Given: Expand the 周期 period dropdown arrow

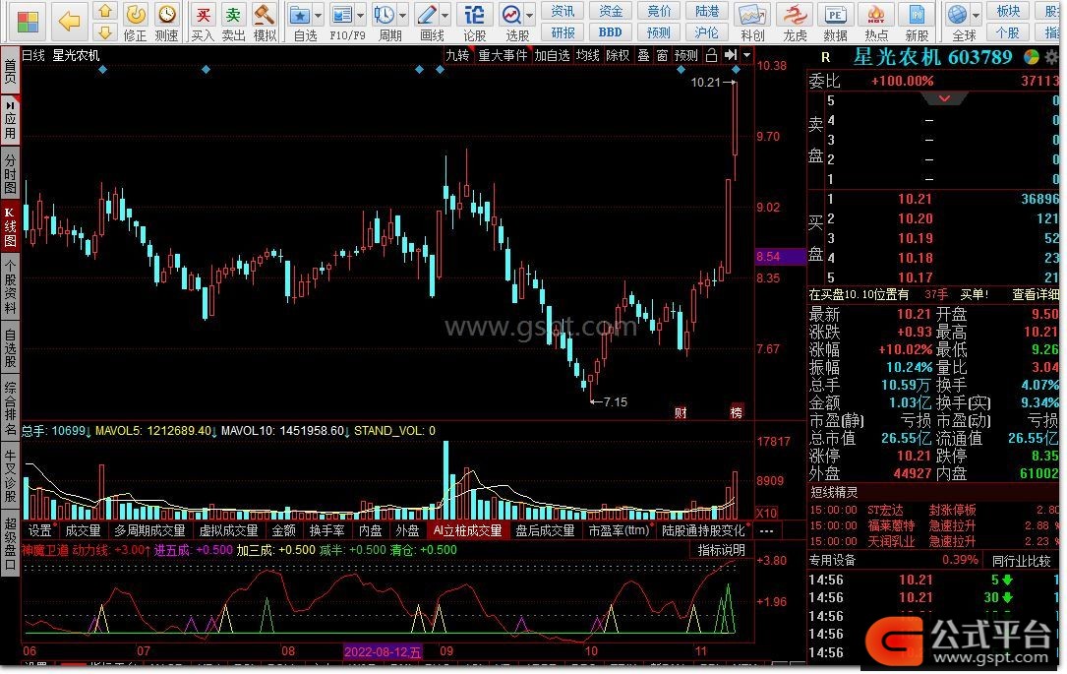Looking at the screenshot, I should coord(403,15).
